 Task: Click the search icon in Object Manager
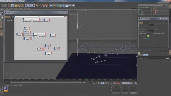(163, 5)
